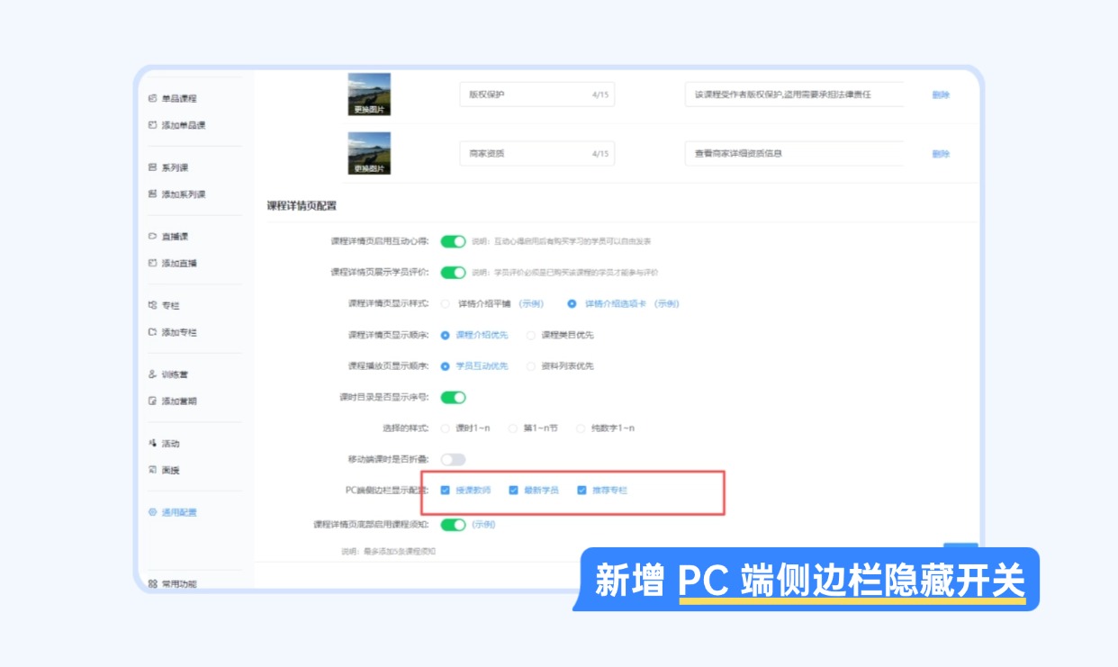Image resolution: width=1118 pixels, height=667 pixels.
Task: Open 添加单品课 in the sidebar
Action: click(183, 125)
